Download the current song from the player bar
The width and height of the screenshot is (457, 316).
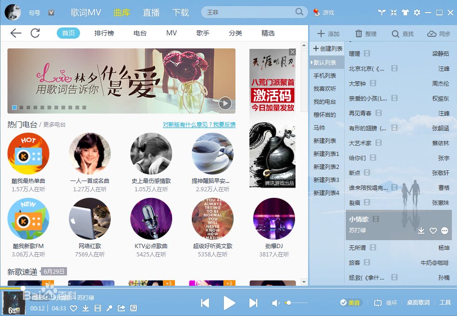(x=86, y=308)
